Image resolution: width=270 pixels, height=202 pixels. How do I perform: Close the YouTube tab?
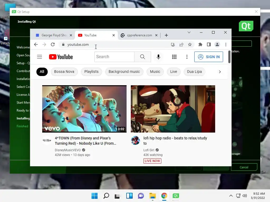[114, 35]
